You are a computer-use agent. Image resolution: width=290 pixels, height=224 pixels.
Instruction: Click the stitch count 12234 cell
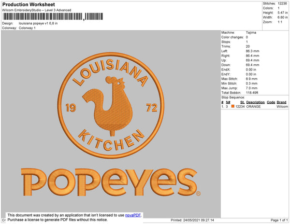(x=240, y=107)
